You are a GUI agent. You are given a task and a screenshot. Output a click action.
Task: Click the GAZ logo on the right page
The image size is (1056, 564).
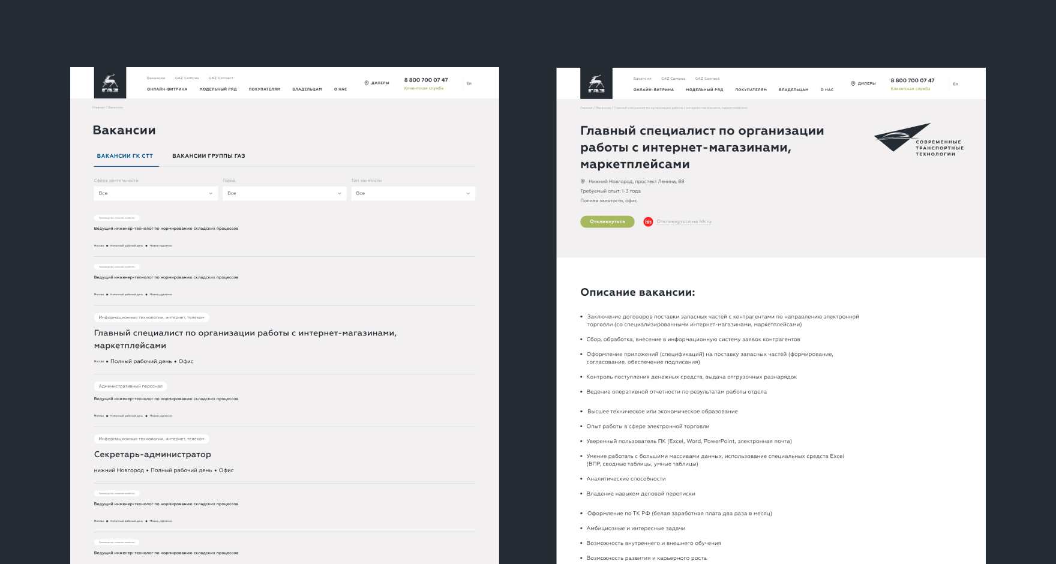[x=597, y=83]
